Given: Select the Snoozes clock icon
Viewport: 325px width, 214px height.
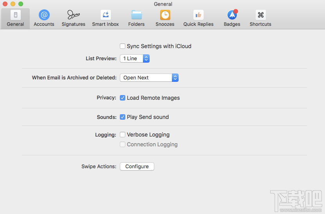Looking at the screenshot, I should (165, 15).
